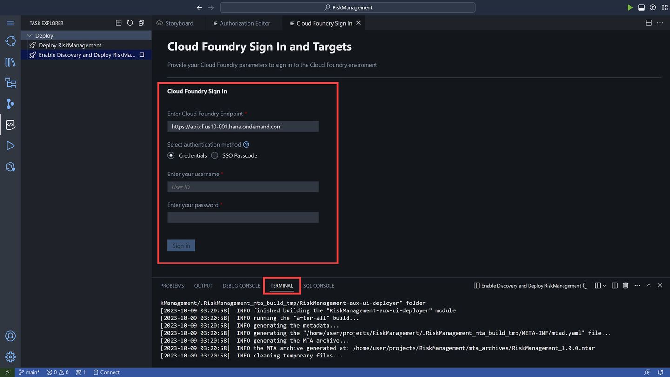The width and height of the screenshot is (670, 377).
Task: Open the Accounts icon
Action: tap(10, 336)
